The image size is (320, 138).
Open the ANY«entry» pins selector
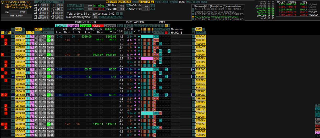coord(162,29)
